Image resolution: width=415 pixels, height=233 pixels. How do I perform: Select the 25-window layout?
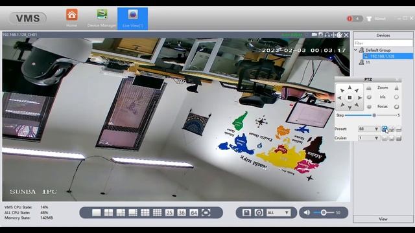tap(169, 213)
